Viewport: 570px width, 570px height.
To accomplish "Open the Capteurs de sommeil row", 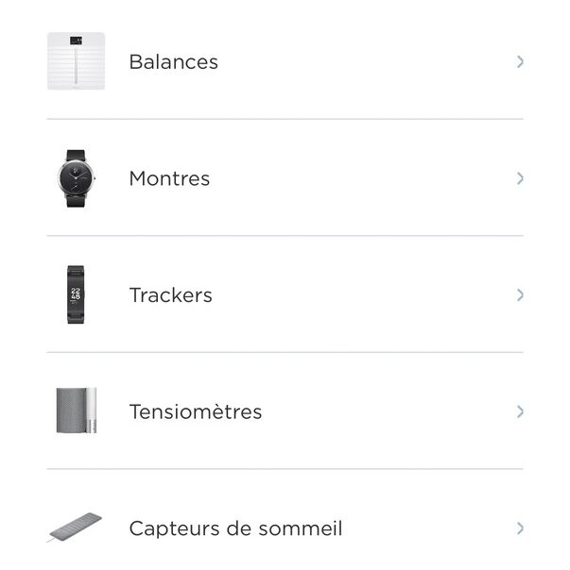I will tap(285, 520).
